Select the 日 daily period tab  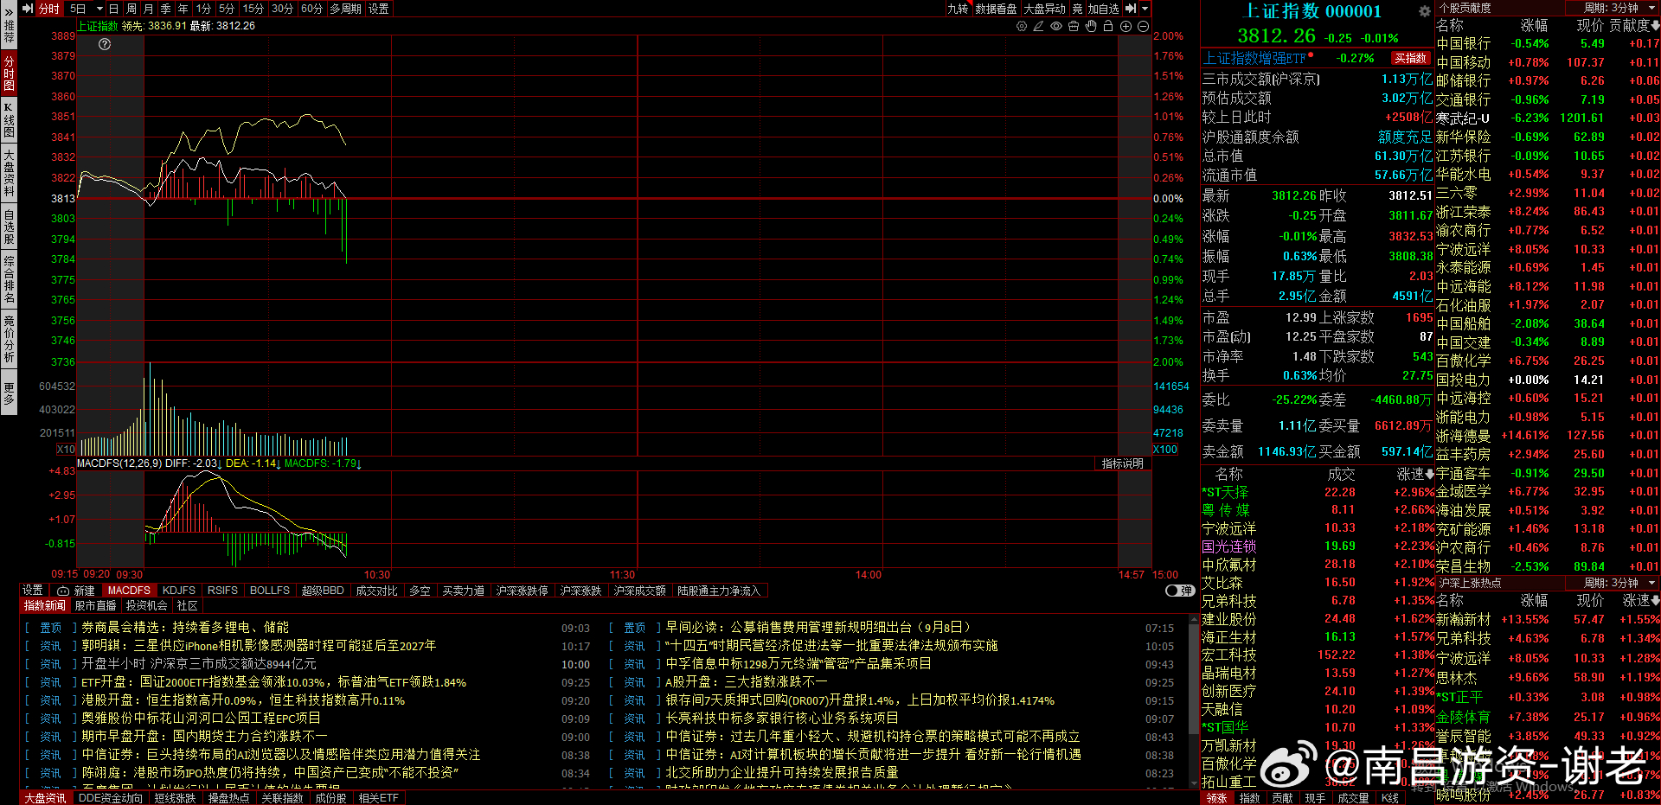(113, 9)
